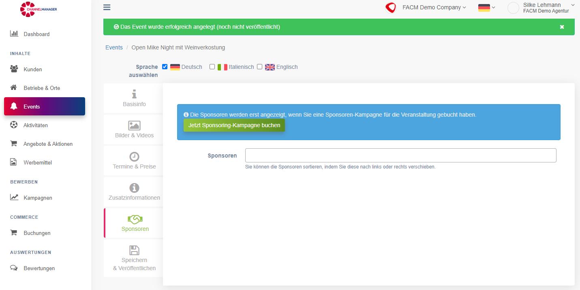Open the Speichern & Veröffentlichen tab label
580x290 pixels.
[x=134, y=264]
